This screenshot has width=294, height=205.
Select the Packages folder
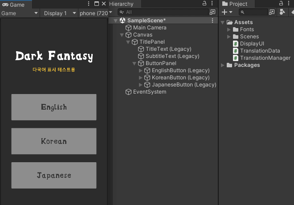[247, 65]
